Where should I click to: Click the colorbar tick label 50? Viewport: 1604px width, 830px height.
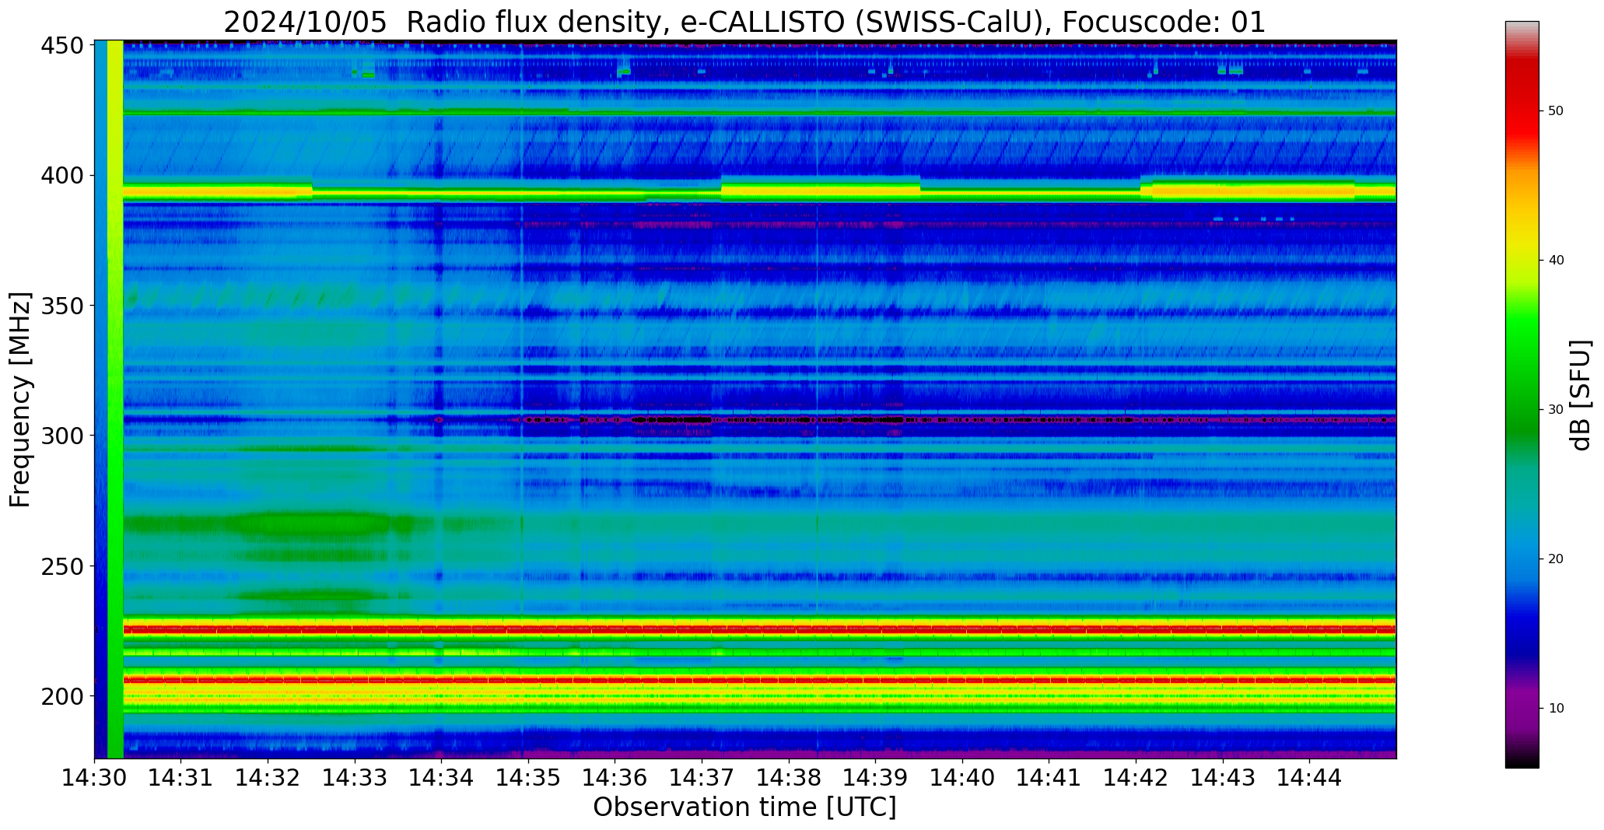pyautogui.click(x=1556, y=111)
